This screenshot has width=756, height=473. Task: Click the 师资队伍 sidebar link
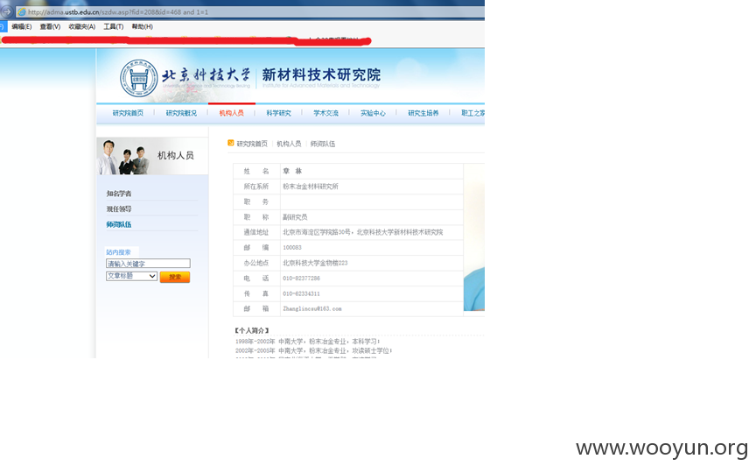(x=119, y=224)
